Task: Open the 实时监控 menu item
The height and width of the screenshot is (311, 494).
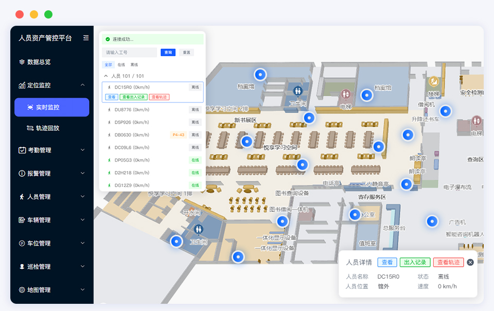Action: (x=51, y=107)
